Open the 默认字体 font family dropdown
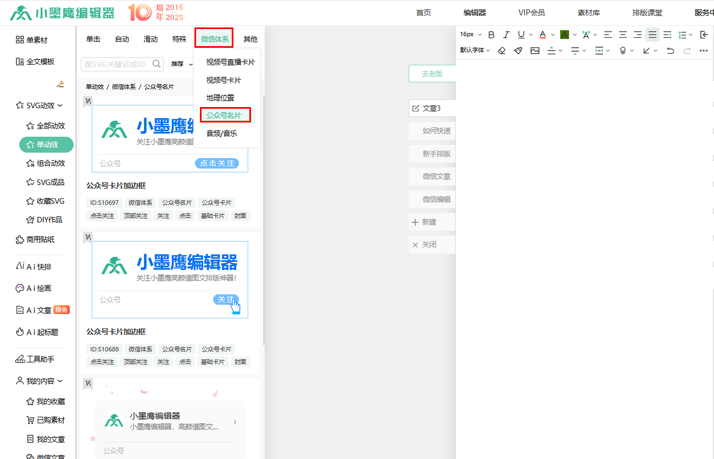The height and width of the screenshot is (459, 714). click(x=475, y=51)
